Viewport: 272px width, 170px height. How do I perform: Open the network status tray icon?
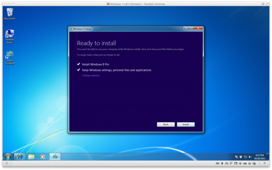246,157
